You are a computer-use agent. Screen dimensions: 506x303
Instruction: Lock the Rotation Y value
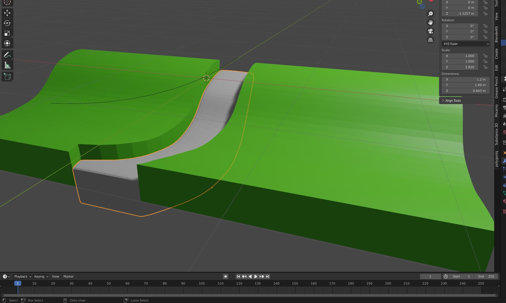coord(486,31)
